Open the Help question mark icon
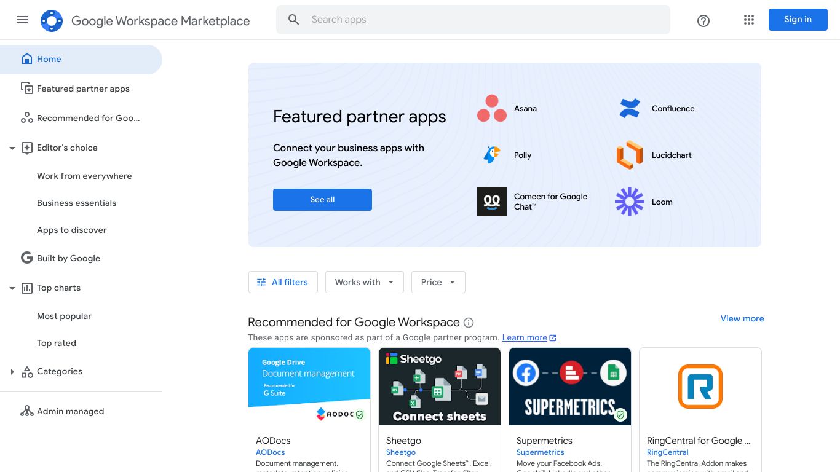Image resolution: width=840 pixels, height=472 pixels. point(703,21)
